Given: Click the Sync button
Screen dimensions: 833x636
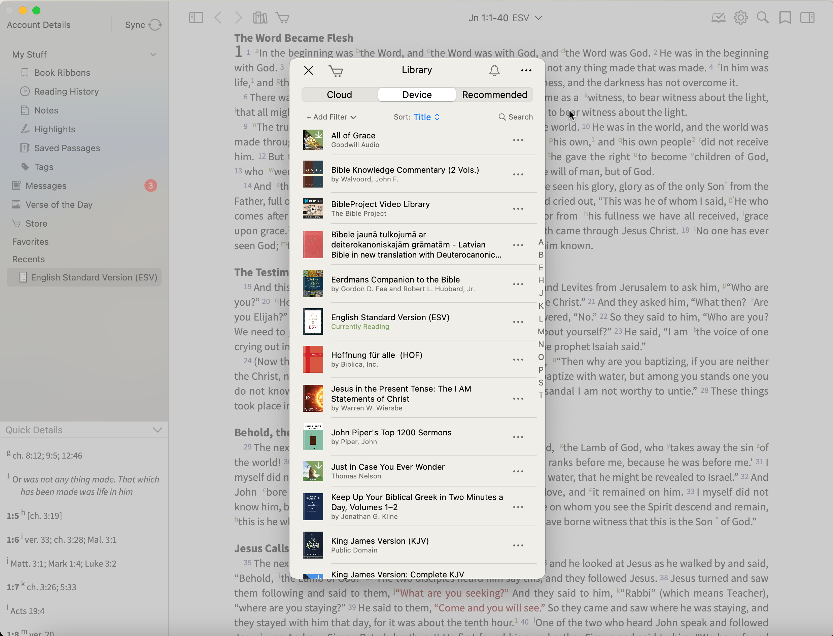Looking at the screenshot, I should click(x=143, y=25).
